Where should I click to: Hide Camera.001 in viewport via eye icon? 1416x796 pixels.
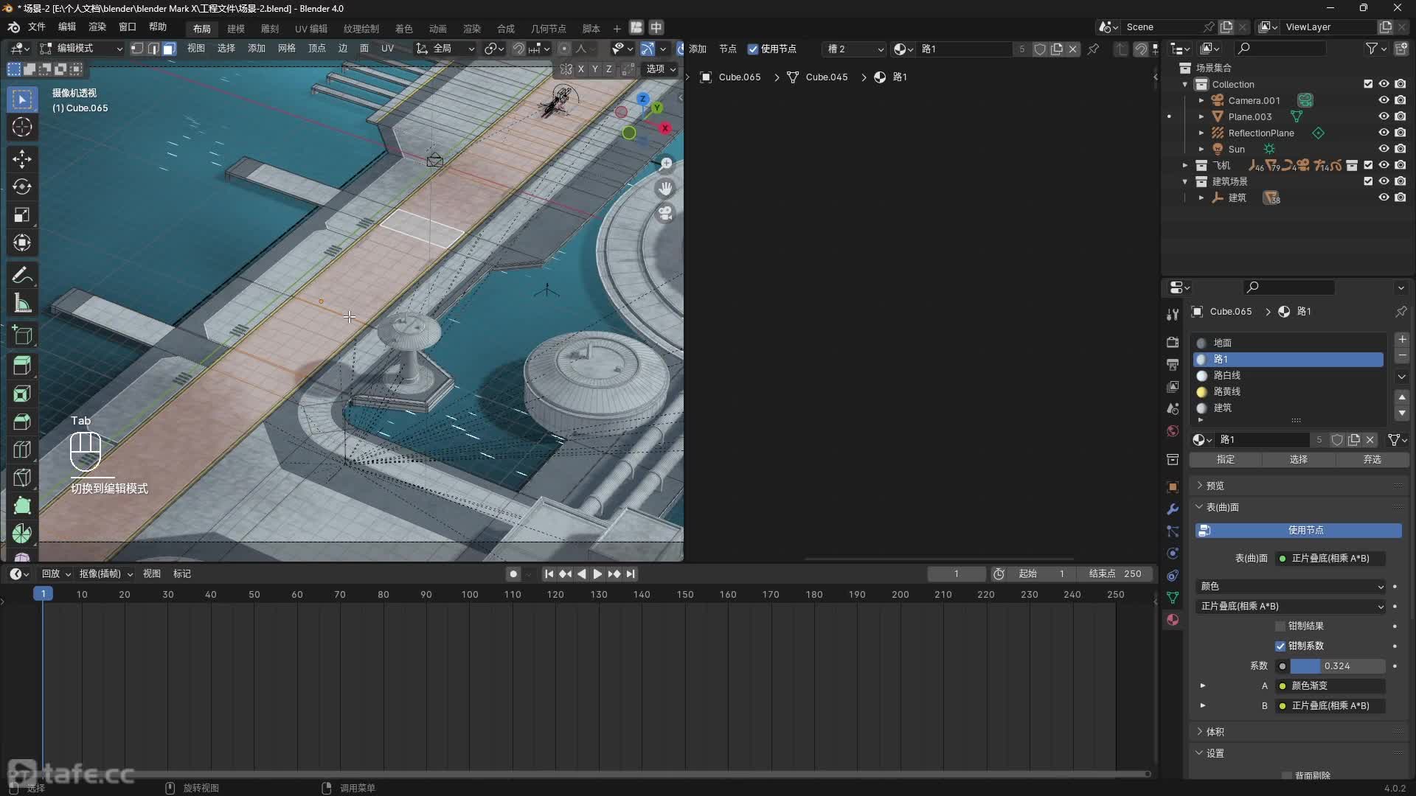[x=1384, y=100]
